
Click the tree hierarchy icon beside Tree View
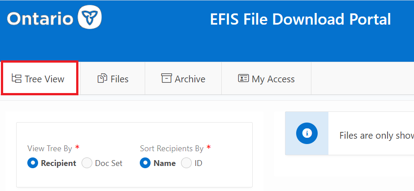[x=17, y=79]
